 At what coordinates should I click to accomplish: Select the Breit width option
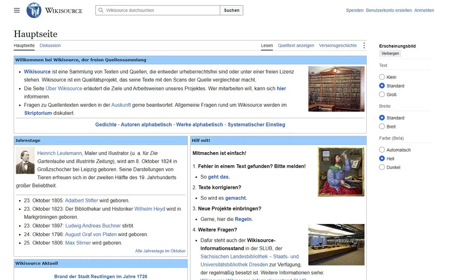coord(382,126)
